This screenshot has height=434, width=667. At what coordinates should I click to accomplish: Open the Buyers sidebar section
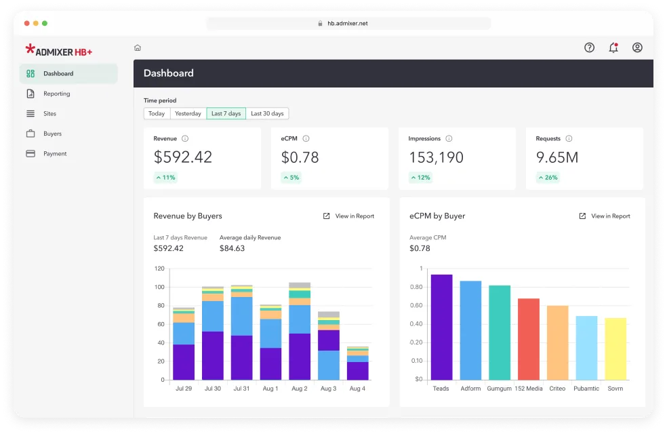[52, 134]
